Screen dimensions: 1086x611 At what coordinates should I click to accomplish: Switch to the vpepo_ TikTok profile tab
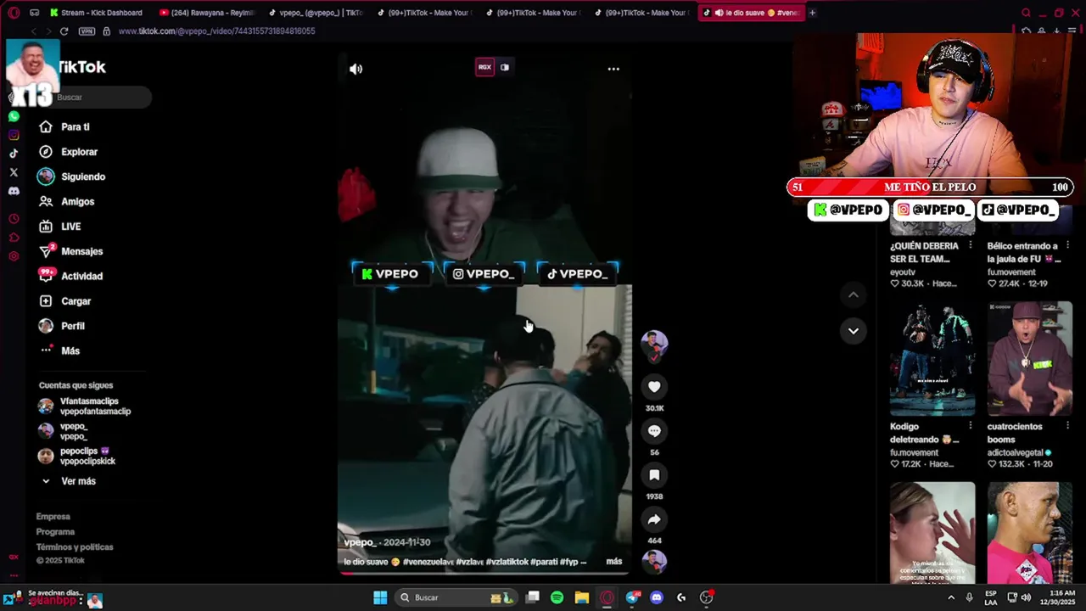pos(315,13)
